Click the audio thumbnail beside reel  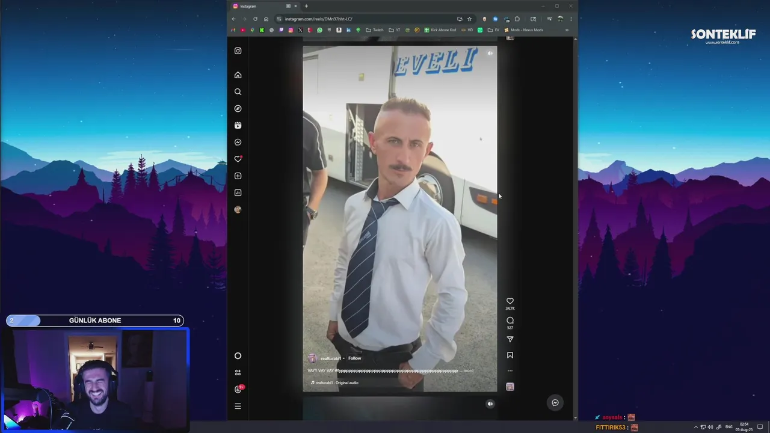pos(510,387)
